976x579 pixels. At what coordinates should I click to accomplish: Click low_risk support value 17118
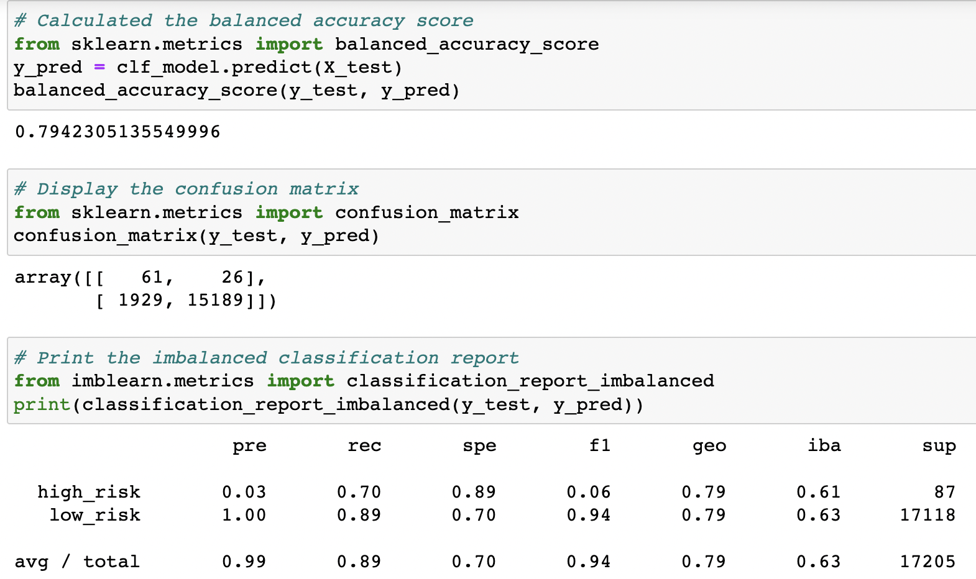click(x=928, y=515)
